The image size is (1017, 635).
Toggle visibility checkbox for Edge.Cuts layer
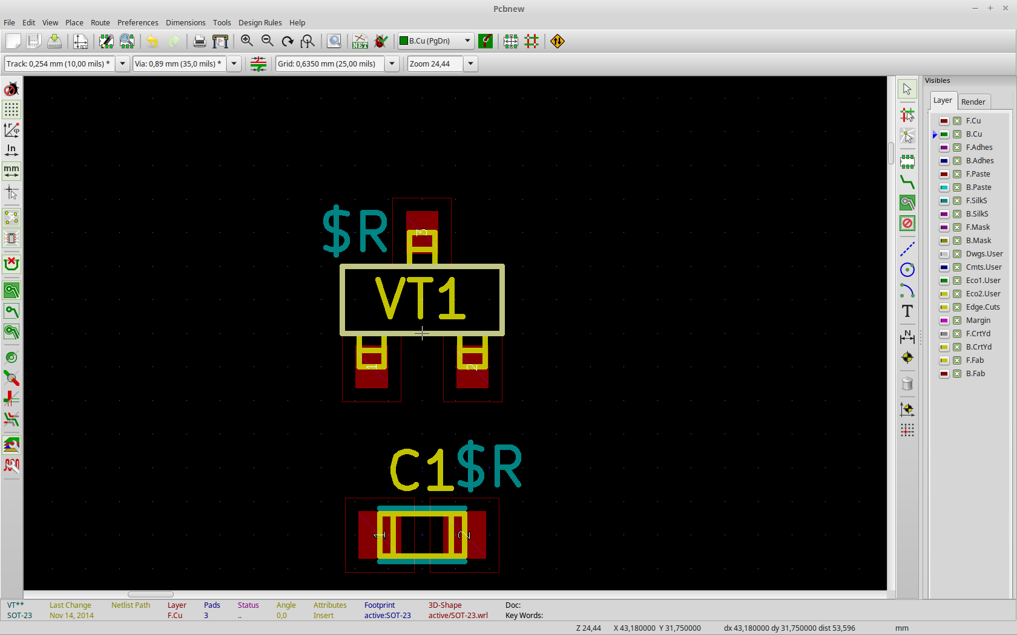[x=957, y=307]
